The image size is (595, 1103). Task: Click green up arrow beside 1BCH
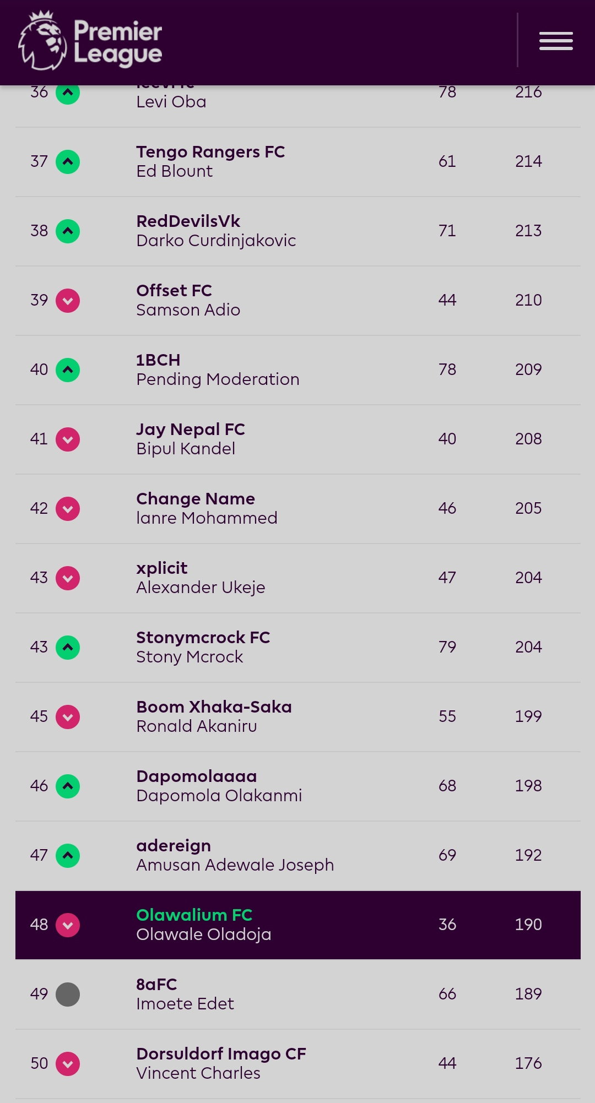[68, 370]
